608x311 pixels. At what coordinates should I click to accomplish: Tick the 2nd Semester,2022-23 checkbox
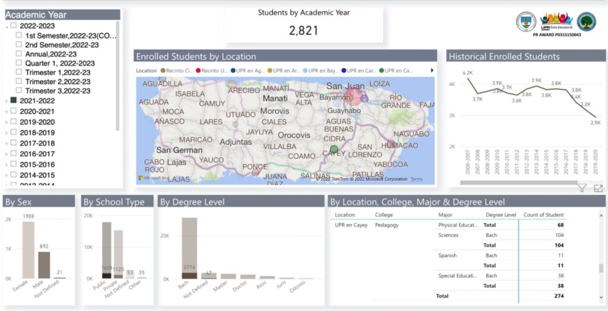pos(19,45)
